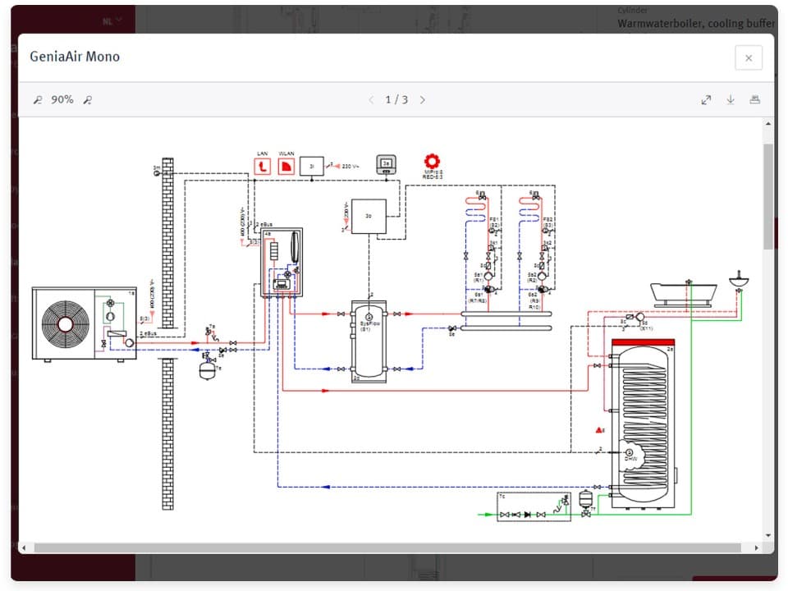Expand the diagram to fullscreen
This screenshot has height=591, width=788.
pyautogui.click(x=706, y=100)
